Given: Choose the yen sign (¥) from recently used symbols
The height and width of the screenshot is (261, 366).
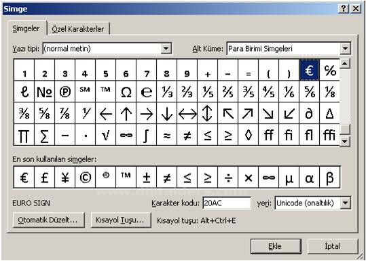Looking at the screenshot, I should pos(65,178).
